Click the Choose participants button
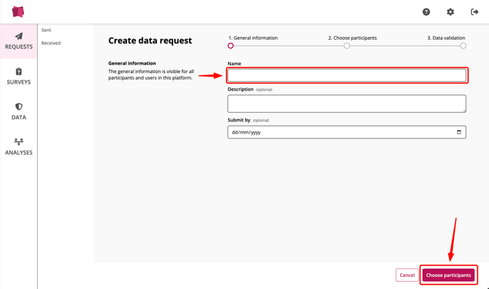489x289 pixels. [x=448, y=275]
